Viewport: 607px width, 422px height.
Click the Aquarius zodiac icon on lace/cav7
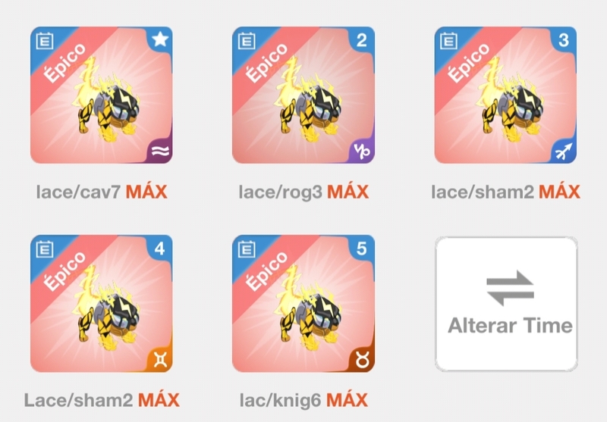(160, 152)
